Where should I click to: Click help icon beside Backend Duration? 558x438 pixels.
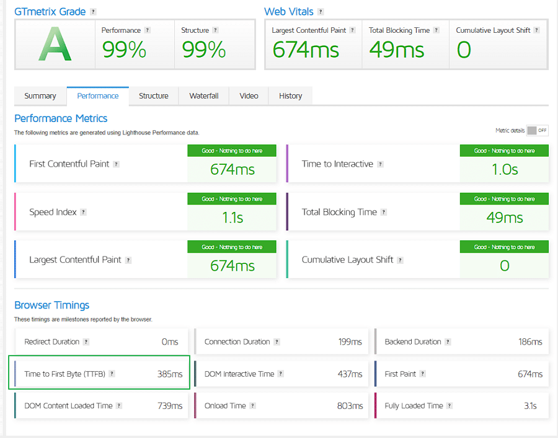click(x=448, y=342)
